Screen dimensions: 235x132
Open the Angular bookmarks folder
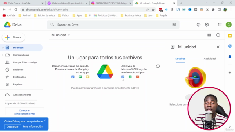pos(162,15)
